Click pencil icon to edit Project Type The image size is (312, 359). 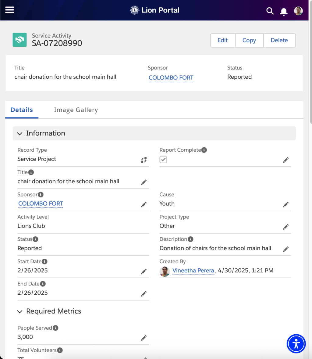point(286,227)
